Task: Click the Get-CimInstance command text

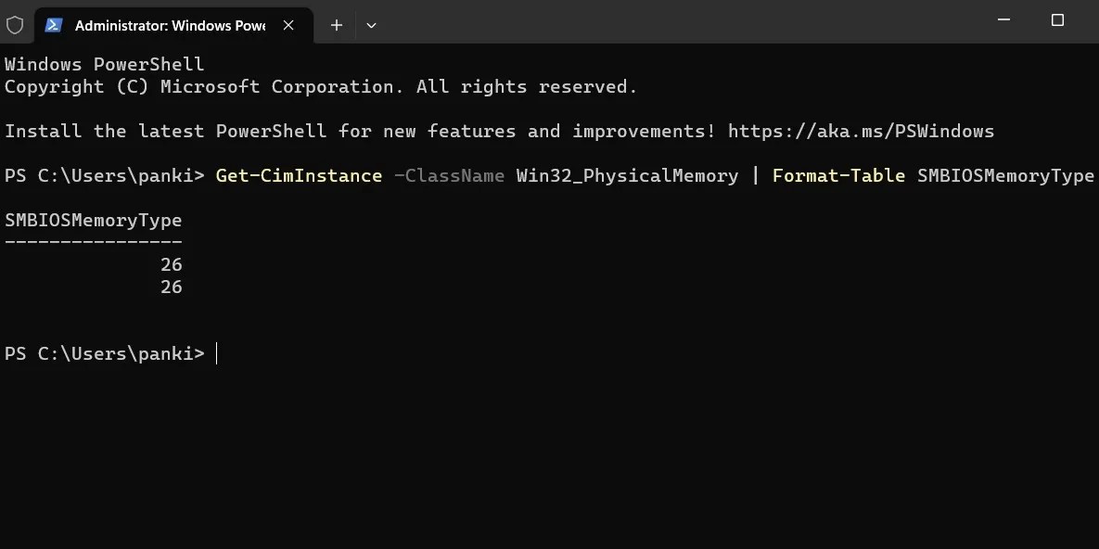Action: coord(298,175)
